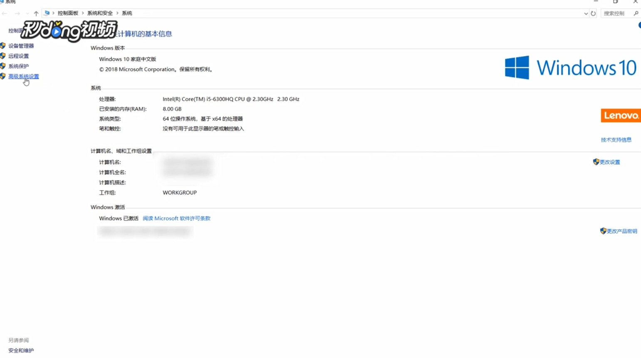Open Advanced system settings (高级系统设置)
The width and height of the screenshot is (641, 358).
(x=24, y=76)
